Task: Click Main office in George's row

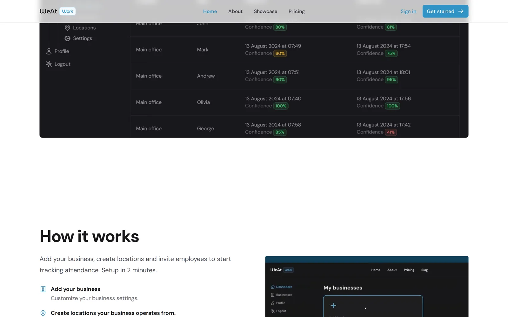Action: pos(149,129)
